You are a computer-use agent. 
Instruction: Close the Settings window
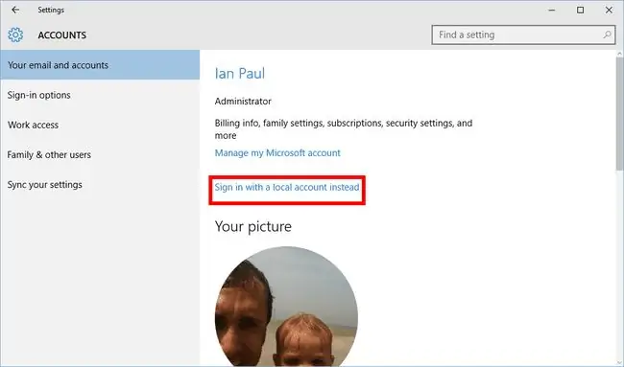(x=609, y=10)
